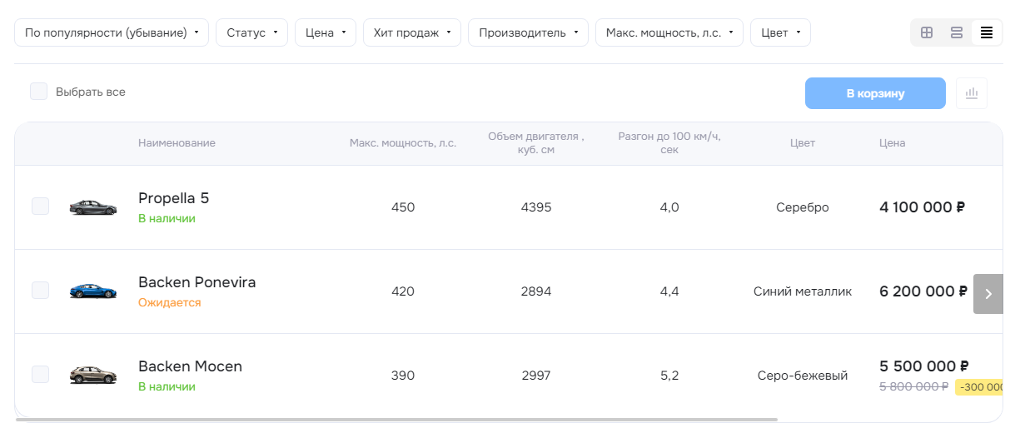Screen dimensions: 1020x438
Task: Switch to two-row card view icon
Action: 957,32
